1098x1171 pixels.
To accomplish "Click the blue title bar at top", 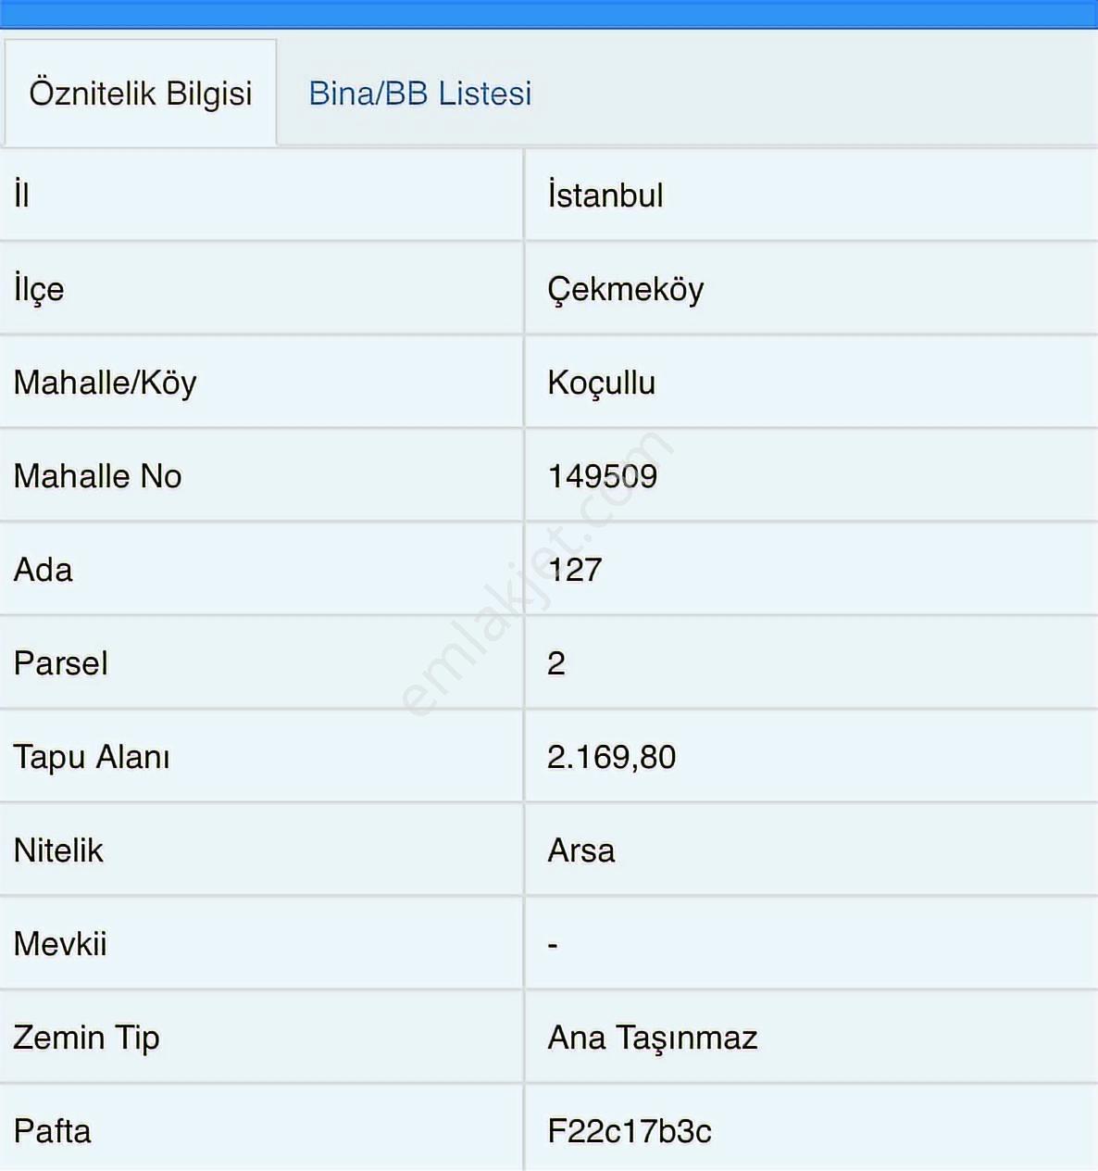I will point(549,14).
